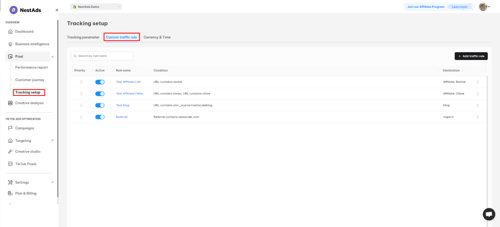
Task: Click the Destination column header
Action: [451, 71]
